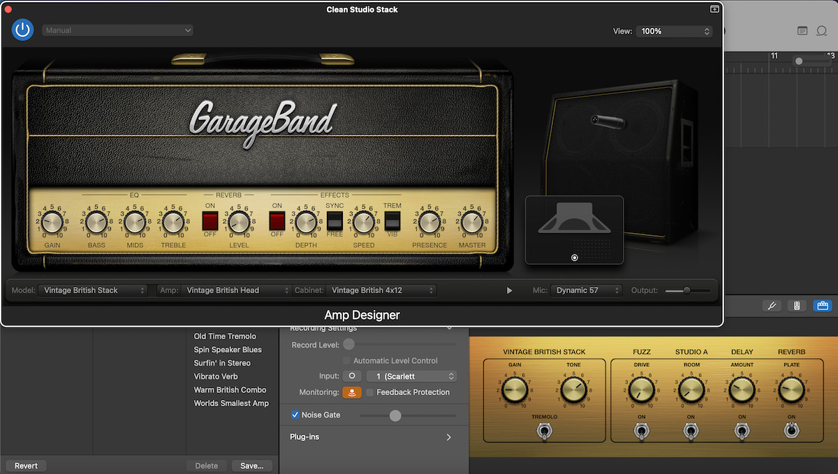Click the window link icon in title bar
838x474 pixels.
click(x=714, y=9)
